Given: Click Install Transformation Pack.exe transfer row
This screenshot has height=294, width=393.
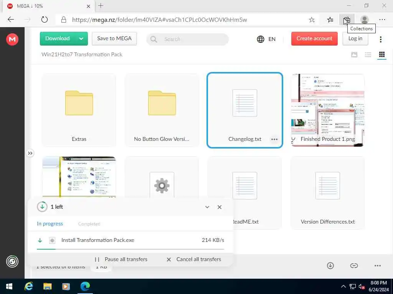Looking at the screenshot, I should (130, 240).
